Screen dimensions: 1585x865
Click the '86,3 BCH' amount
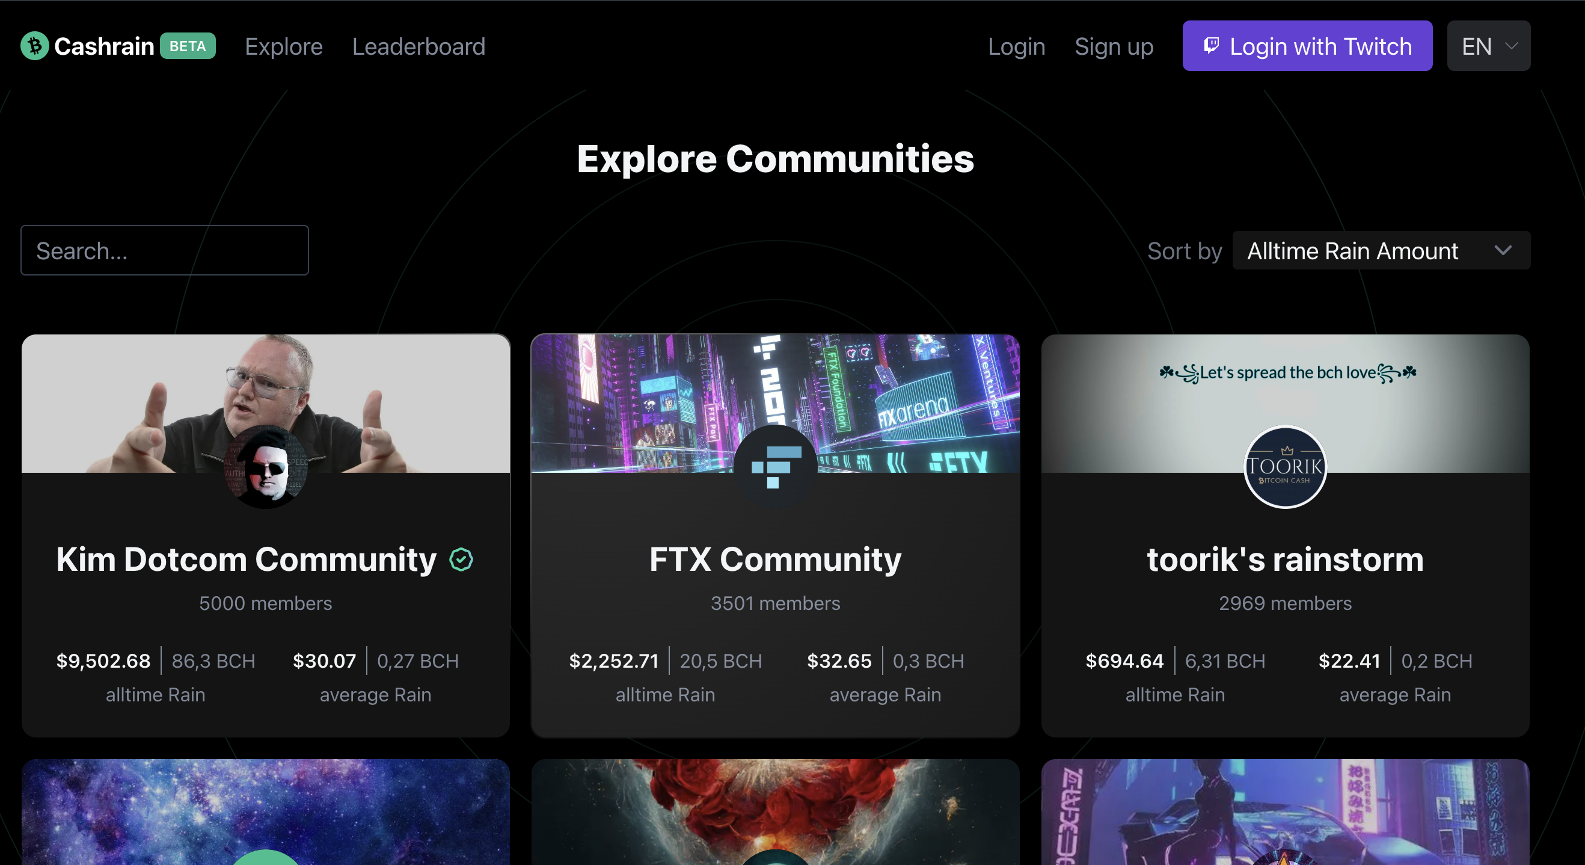coord(213,660)
